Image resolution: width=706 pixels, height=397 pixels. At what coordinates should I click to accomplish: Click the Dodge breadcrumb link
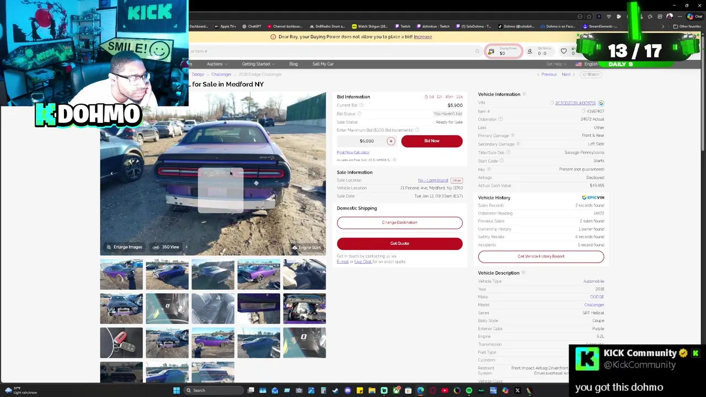tap(198, 74)
